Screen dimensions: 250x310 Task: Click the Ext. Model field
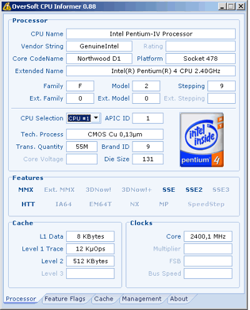146,98
